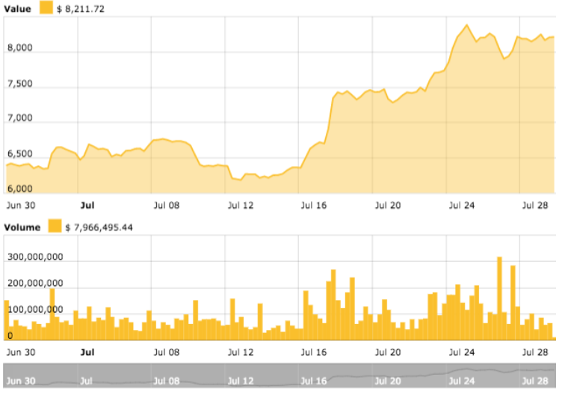Click the $ 7,966,495.44 volume readout
Screen dimensions: 565x395
coord(99,227)
